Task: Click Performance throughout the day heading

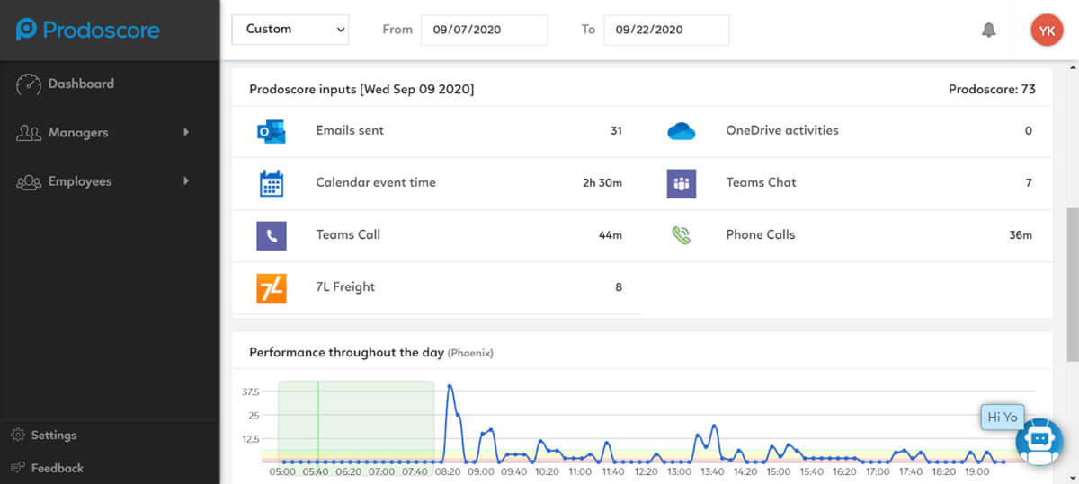Action: [346, 352]
